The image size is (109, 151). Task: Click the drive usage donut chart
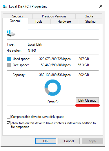point(53,88)
